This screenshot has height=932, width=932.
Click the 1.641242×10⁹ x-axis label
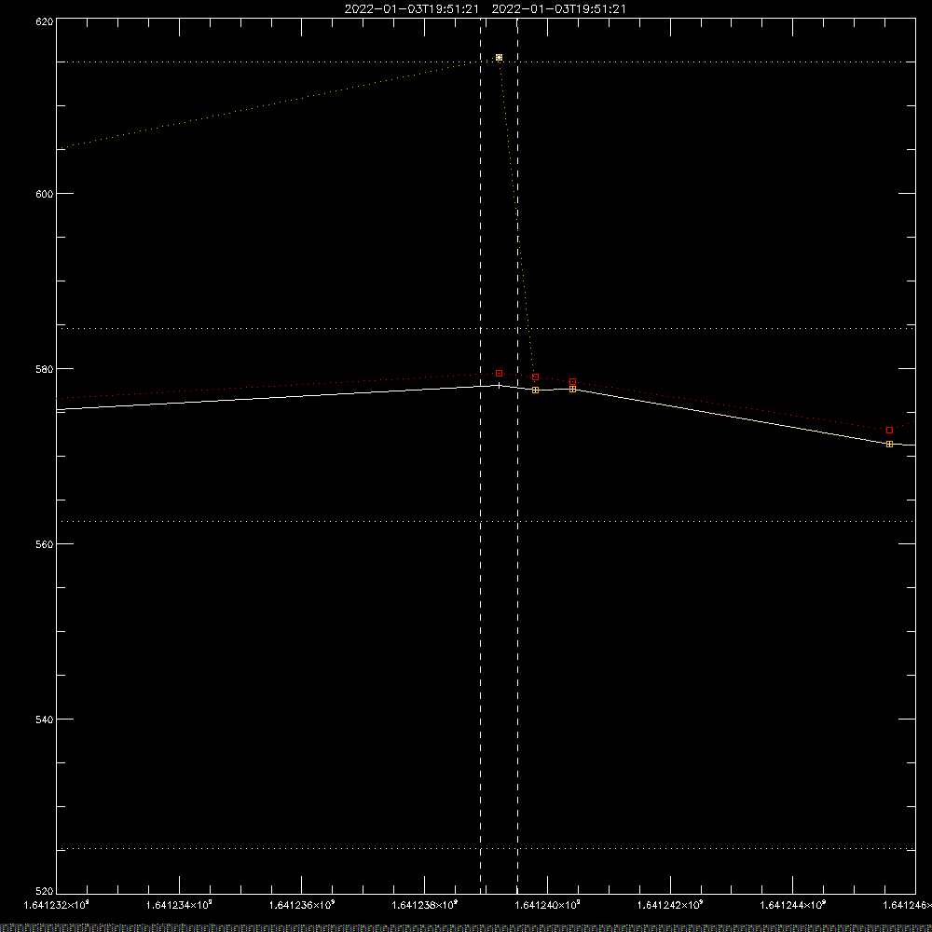pos(670,905)
